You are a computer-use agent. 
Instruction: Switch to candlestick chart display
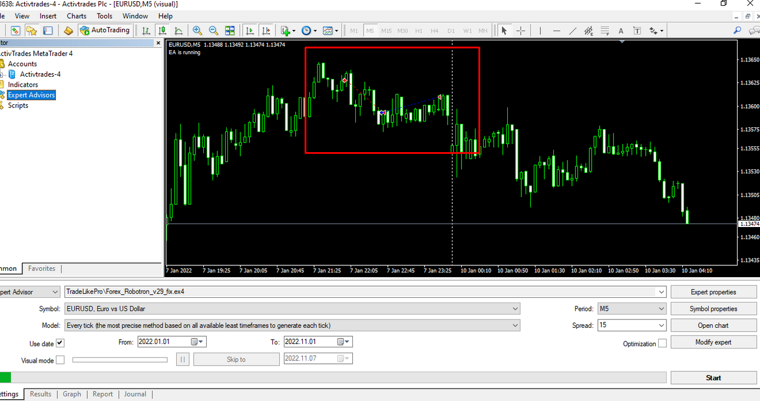[x=162, y=31]
